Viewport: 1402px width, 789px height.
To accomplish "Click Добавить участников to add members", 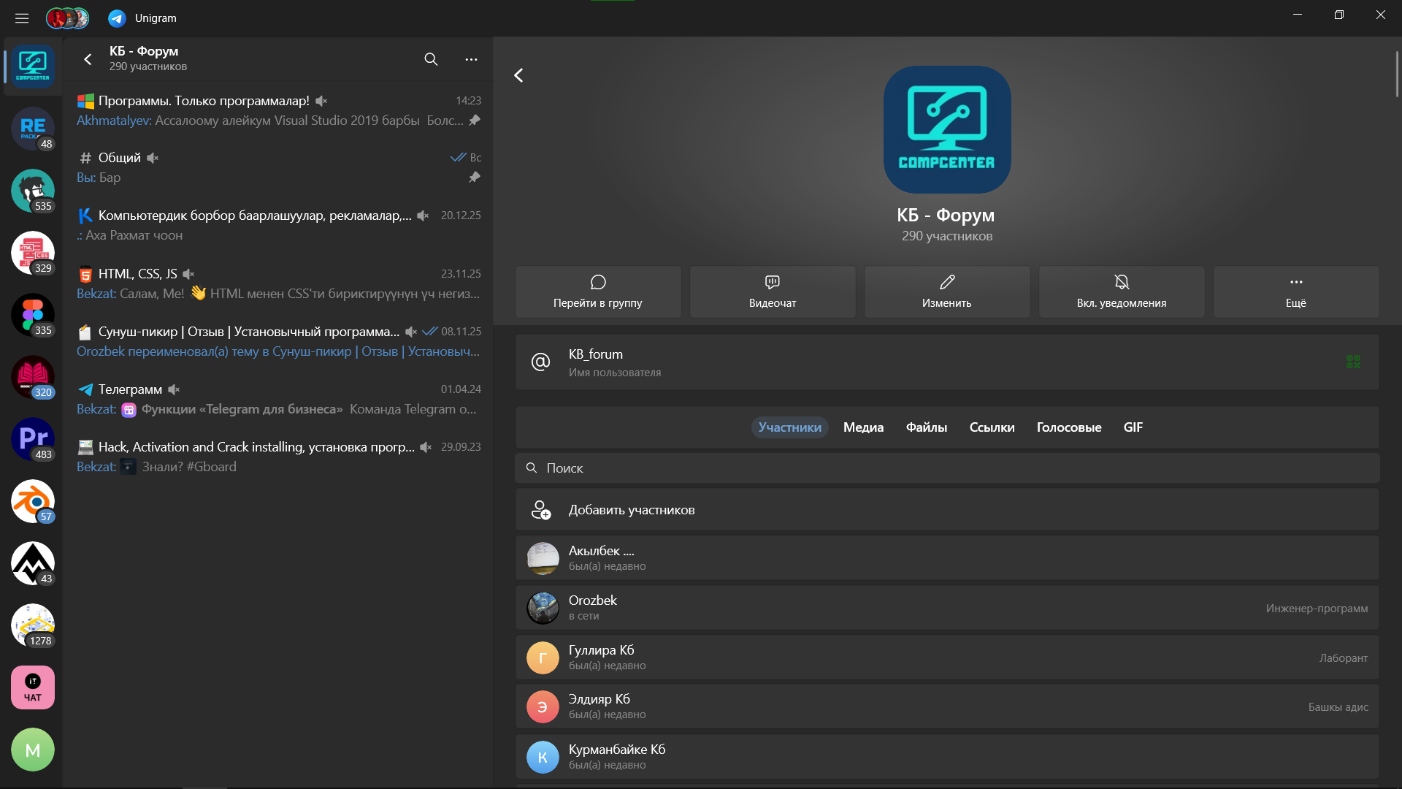I will click(632, 509).
